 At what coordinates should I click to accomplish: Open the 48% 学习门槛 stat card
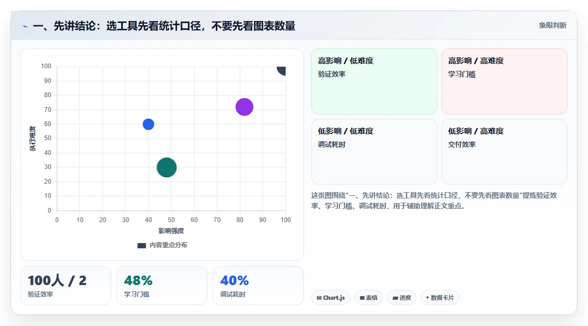pos(162,286)
